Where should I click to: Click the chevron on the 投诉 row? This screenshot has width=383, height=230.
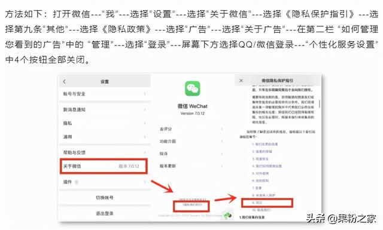tap(222, 154)
